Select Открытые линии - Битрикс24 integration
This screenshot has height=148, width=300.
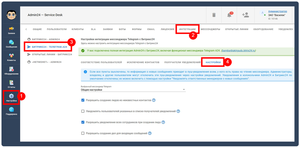[x=49, y=54]
